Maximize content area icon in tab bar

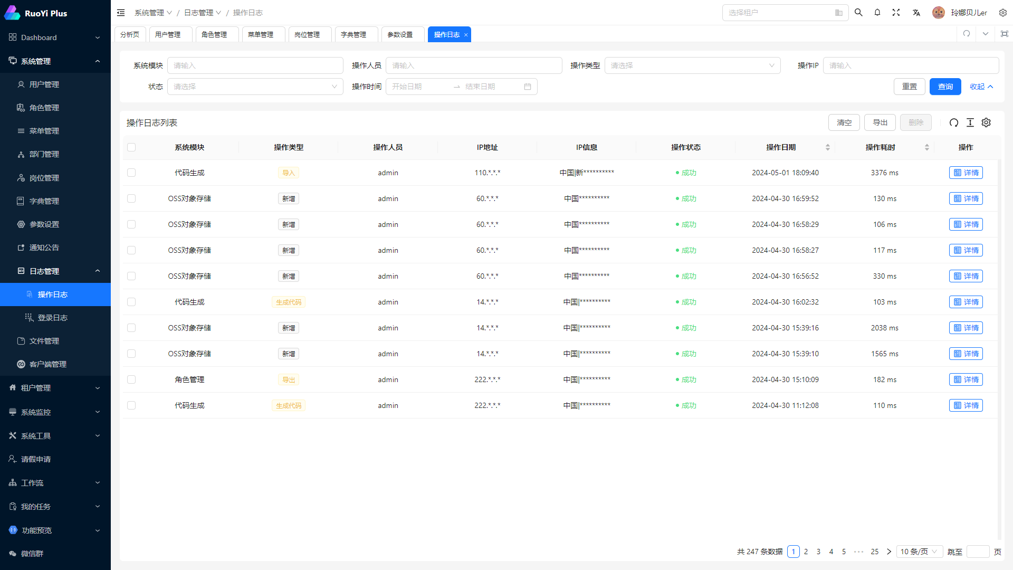pyautogui.click(x=1005, y=34)
